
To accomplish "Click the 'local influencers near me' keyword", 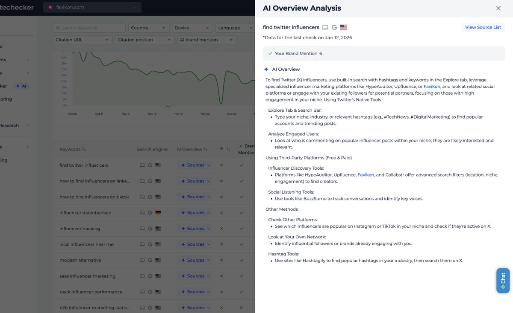I will 86,244.
